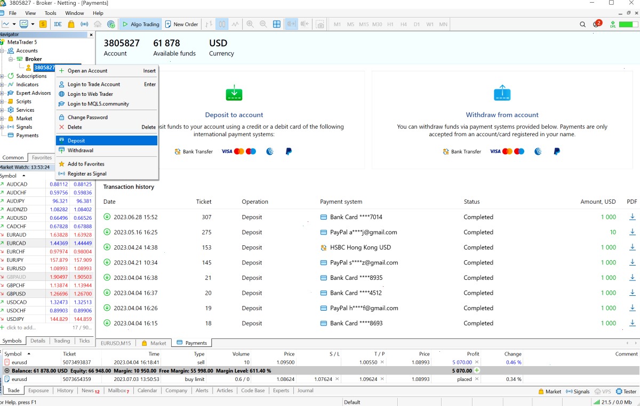Open the Tools menu
640x406 pixels.
coord(51,13)
